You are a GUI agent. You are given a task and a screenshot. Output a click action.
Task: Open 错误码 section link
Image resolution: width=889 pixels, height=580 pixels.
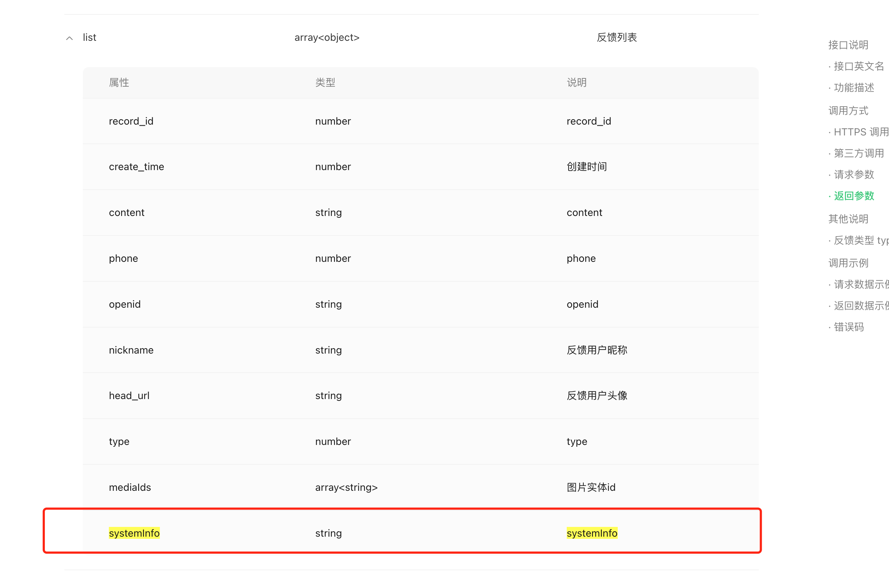click(848, 327)
